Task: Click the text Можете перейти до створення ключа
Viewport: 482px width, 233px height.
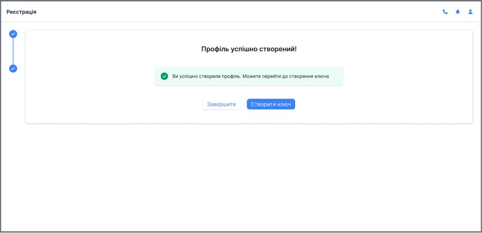Action: click(285, 76)
